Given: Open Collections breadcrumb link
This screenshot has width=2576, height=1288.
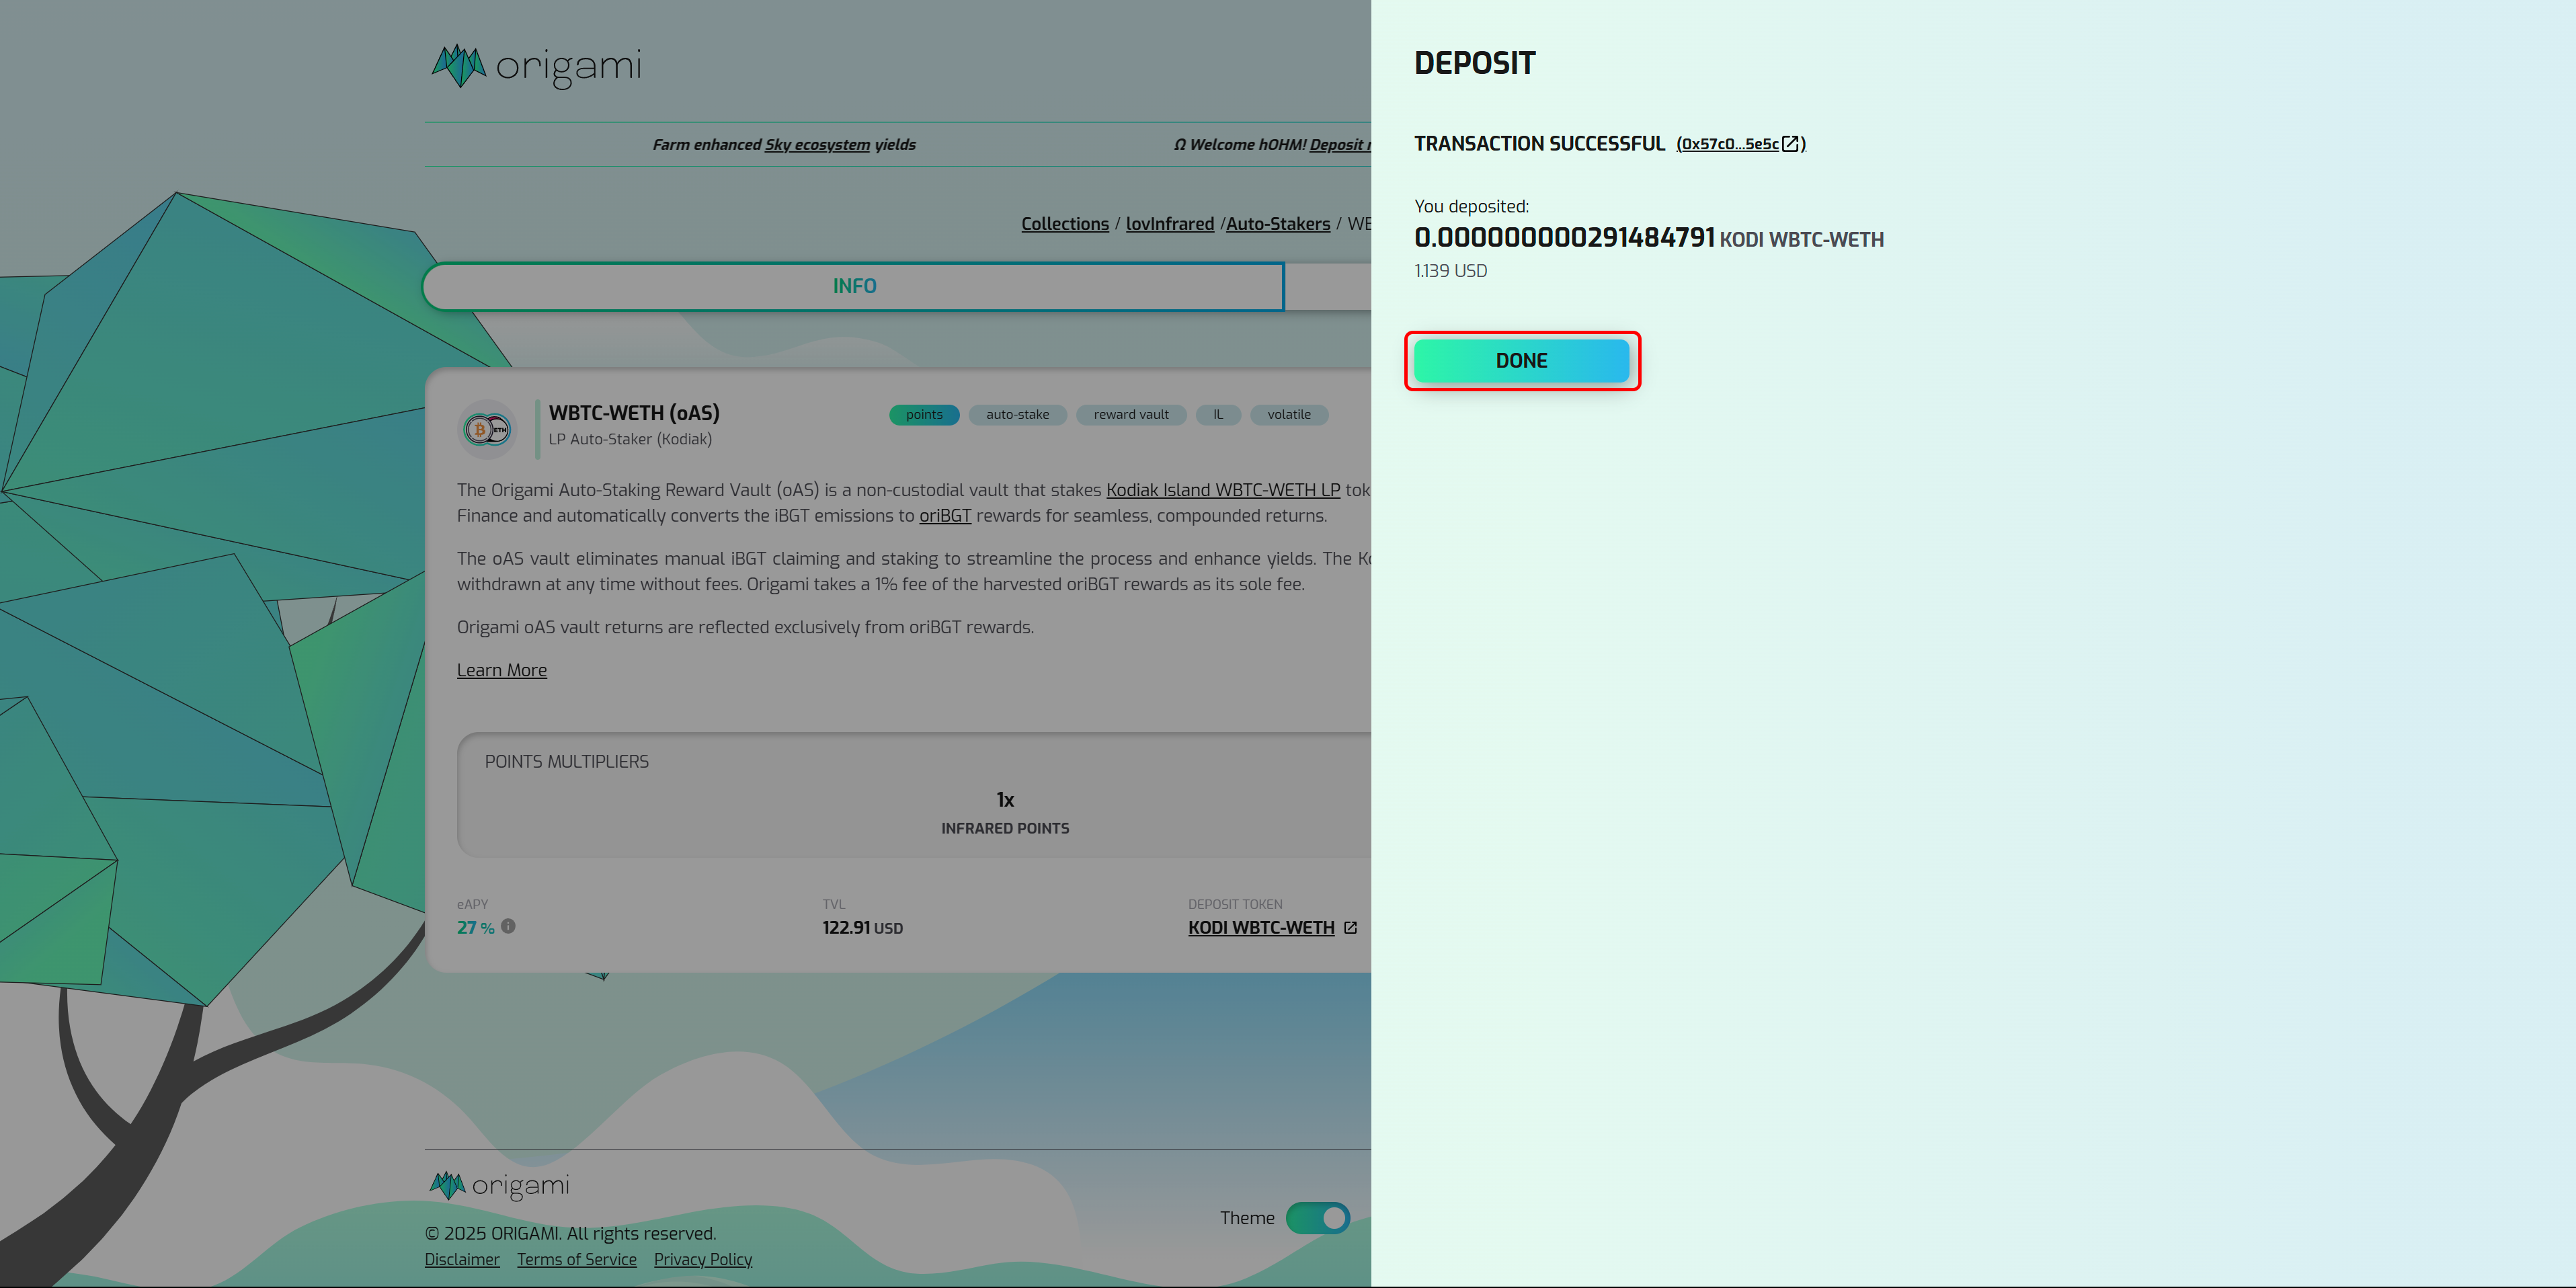Looking at the screenshot, I should [x=1064, y=224].
